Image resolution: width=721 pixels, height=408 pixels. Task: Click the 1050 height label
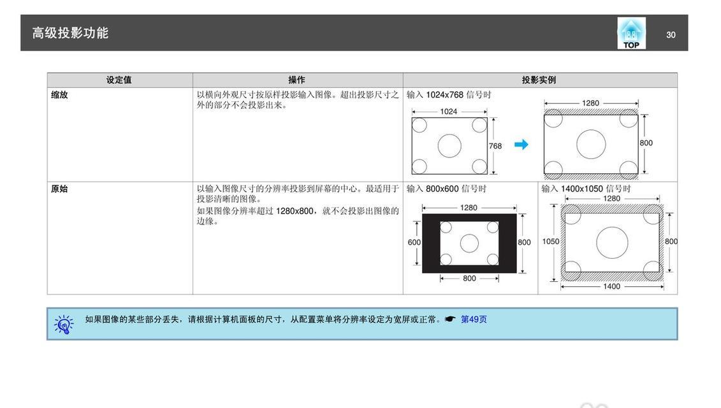[550, 242]
